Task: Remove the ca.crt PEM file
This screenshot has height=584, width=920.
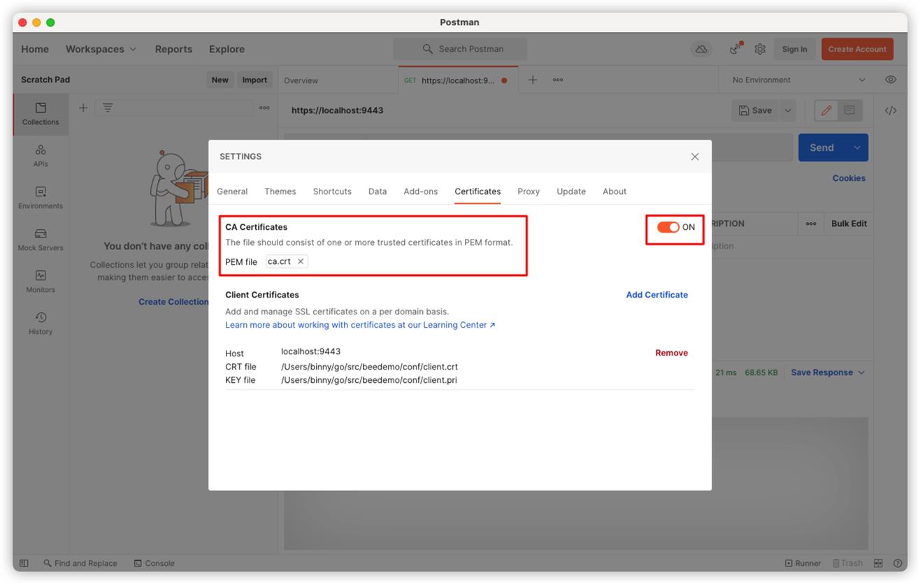Action: tap(301, 261)
